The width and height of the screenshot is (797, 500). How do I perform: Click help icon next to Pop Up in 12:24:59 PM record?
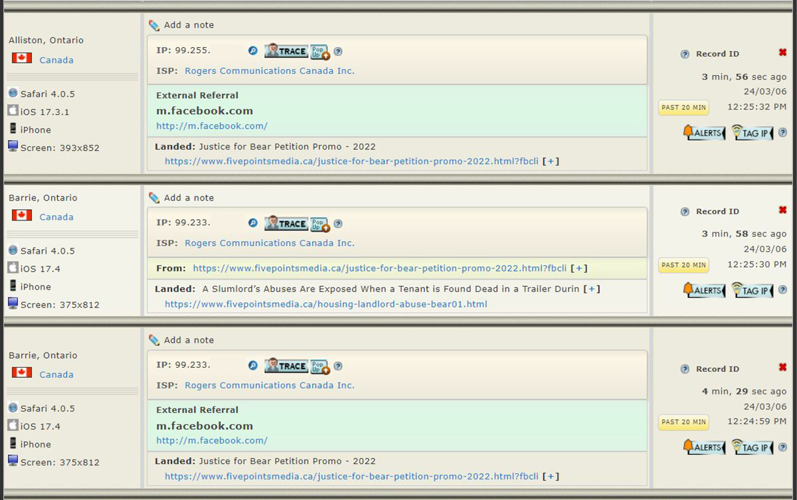[338, 366]
